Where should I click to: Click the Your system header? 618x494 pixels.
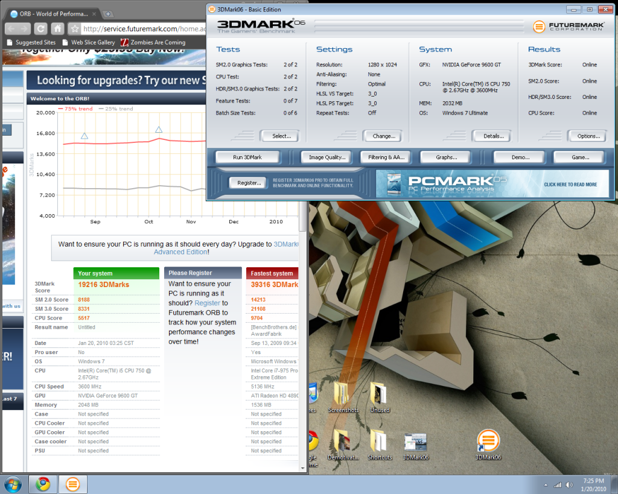(x=116, y=273)
